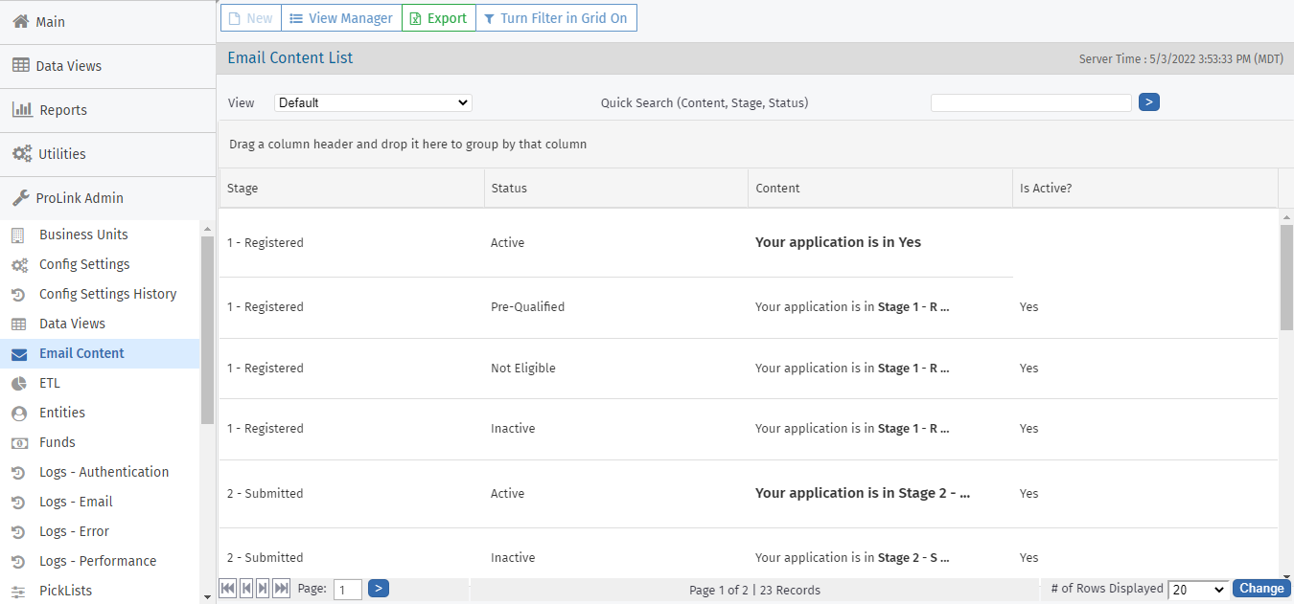This screenshot has height=604, width=1294.
Task: Sort by the Stage column header
Action: 243,189
